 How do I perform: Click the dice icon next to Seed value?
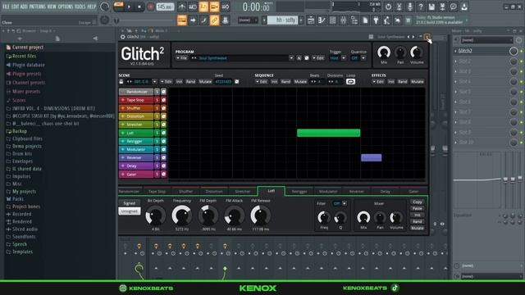pos(237,82)
